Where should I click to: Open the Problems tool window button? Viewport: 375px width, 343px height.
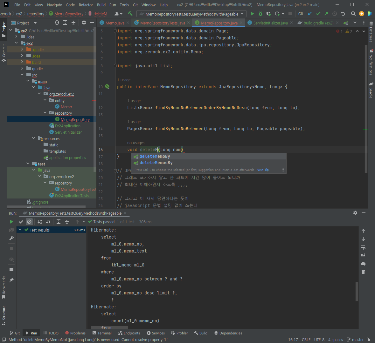click(75, 333)
